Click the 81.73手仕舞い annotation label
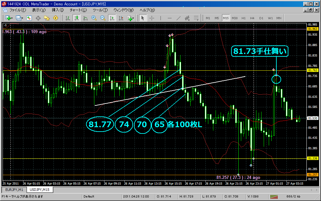This screenshot has height=201, width=321. pyautogui.click(x=260, y=51)
